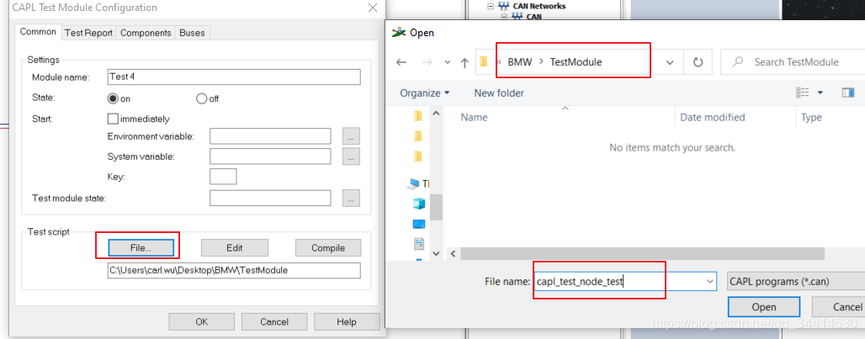Select the third folder in the navigation pane
The width and height of the screenshot is (865, 339).
[x=418, y=156]
